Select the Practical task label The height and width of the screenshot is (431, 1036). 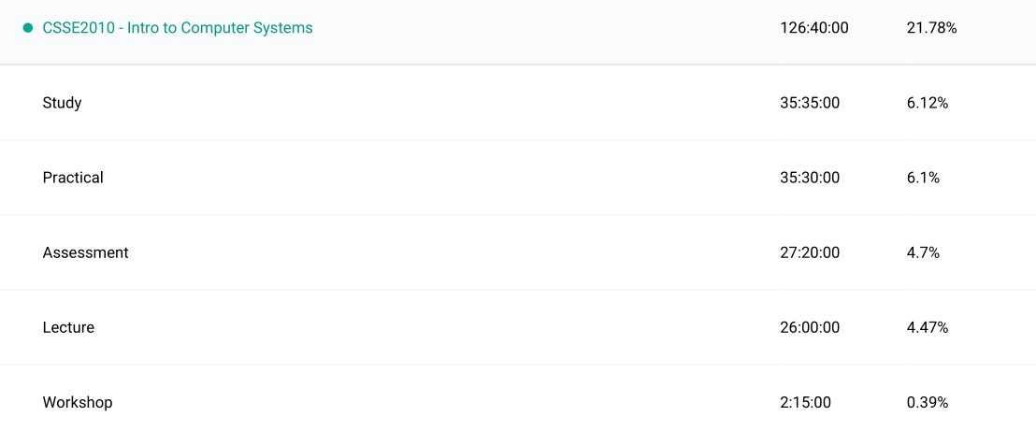coord(73,178)
